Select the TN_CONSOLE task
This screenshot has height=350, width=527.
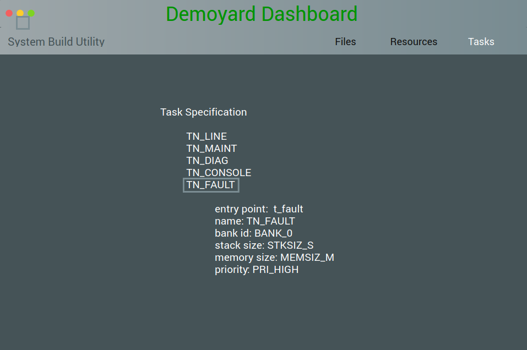219,173
